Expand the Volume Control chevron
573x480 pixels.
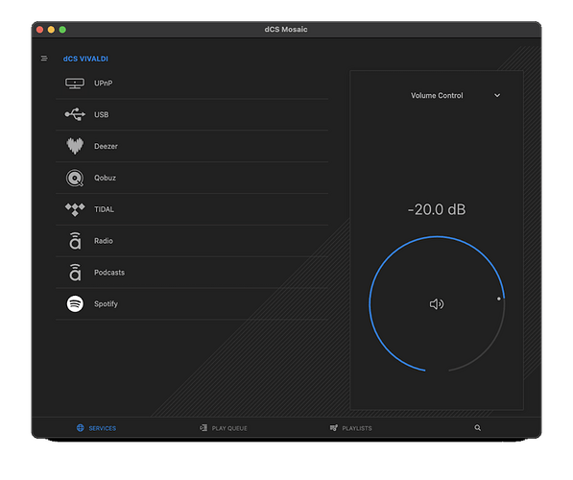[x=497, y=95]
